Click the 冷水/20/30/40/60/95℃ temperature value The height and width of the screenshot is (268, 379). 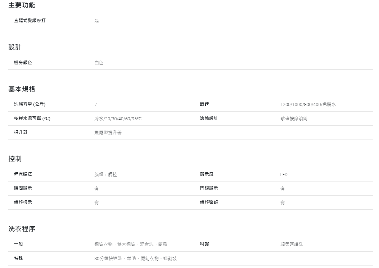click(x=118, y=119)
